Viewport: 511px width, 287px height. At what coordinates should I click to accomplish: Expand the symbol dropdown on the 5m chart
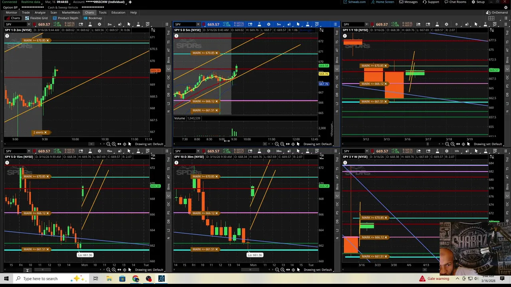click(198, 24)
